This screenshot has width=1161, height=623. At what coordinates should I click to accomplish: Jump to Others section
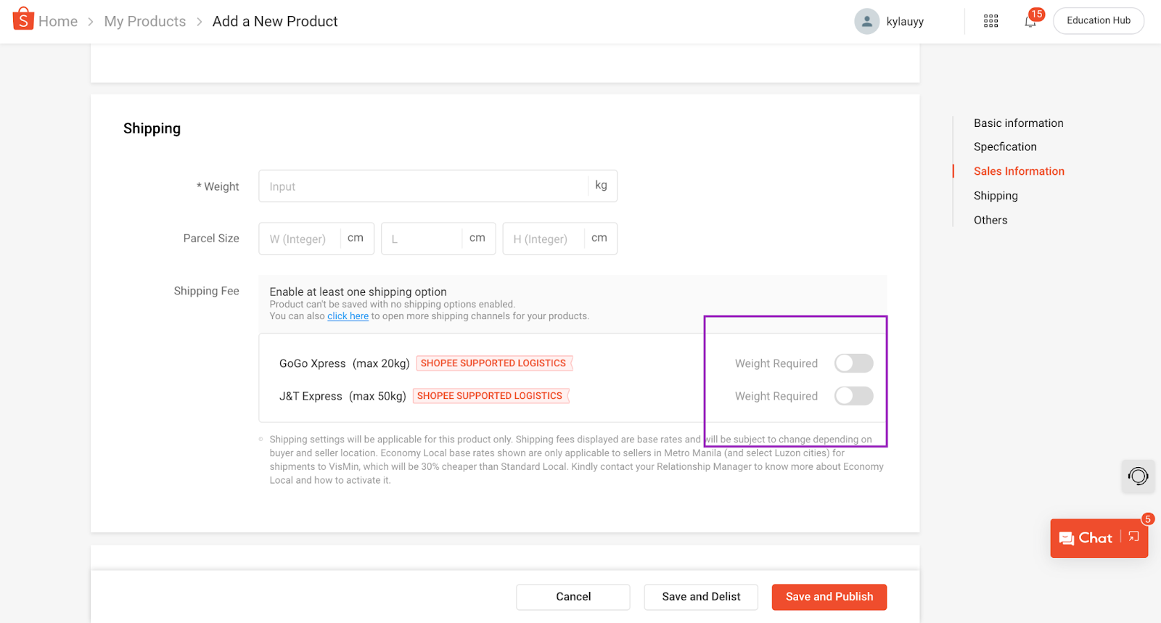pos(990,220)
